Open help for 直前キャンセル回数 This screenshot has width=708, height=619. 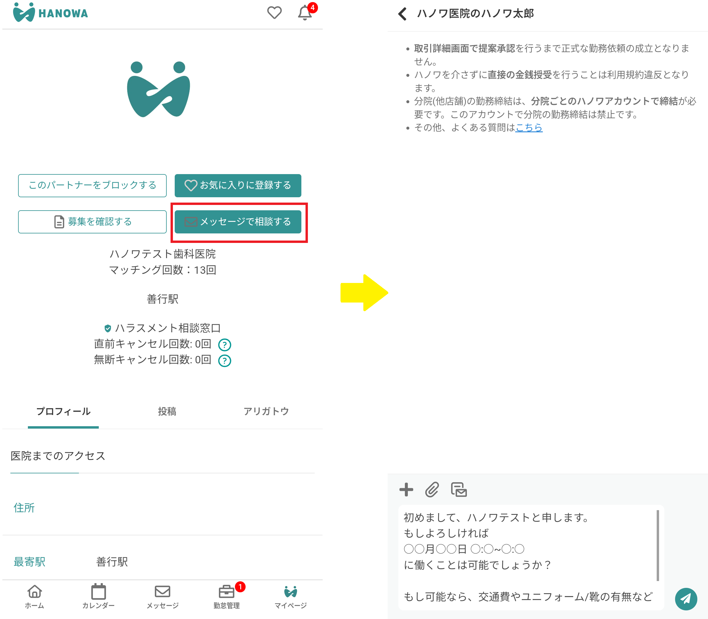click(x=225, y=344)
